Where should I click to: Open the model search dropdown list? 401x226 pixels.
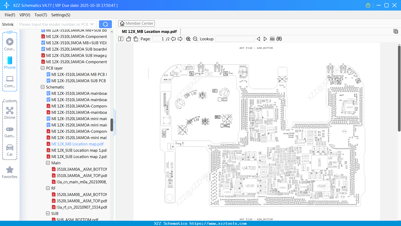[92, 24]
